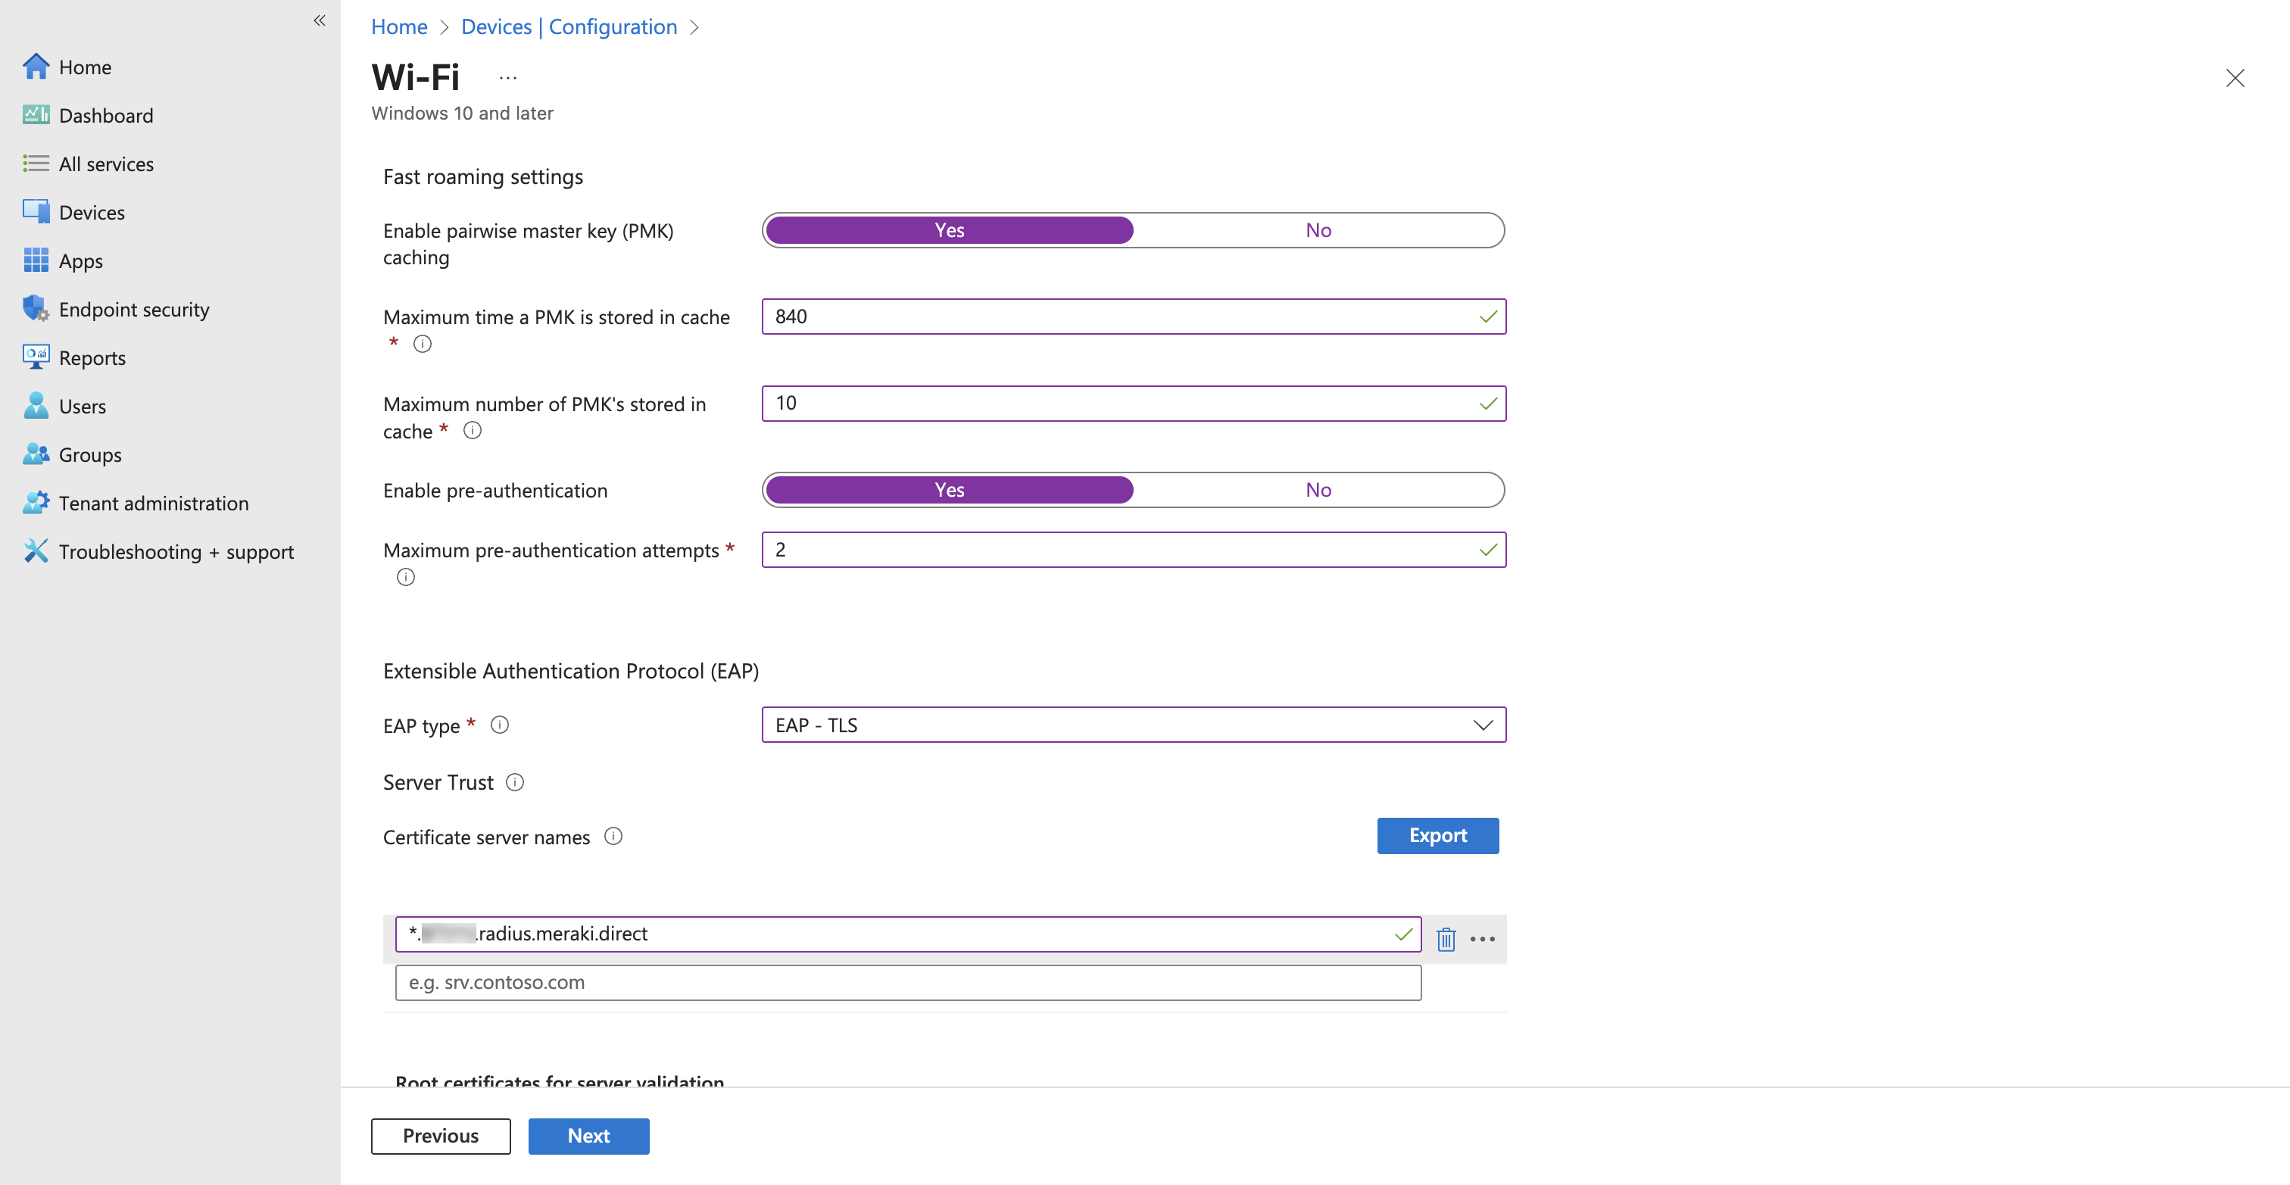Image resolution: width=2290 pixels, height=1185 pixels.
Task: Show info for PMK cache time
Action: click(423, 344)
